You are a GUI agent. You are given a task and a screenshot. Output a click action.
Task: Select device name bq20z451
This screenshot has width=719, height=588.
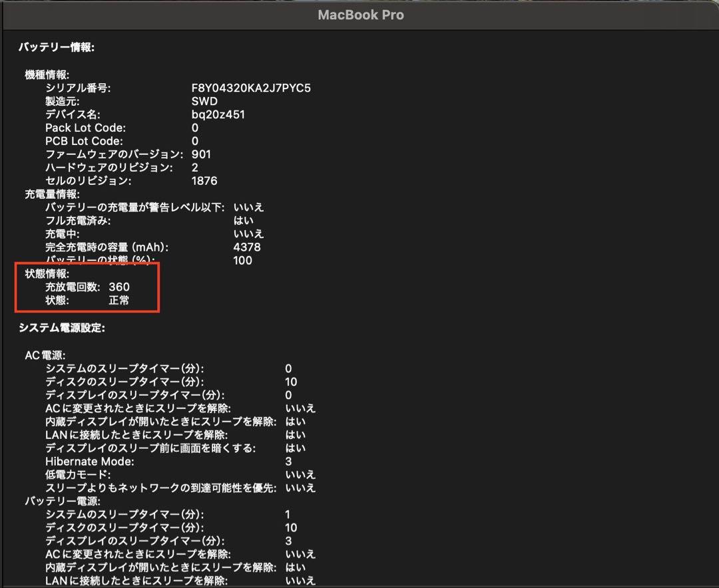(218, 114)
